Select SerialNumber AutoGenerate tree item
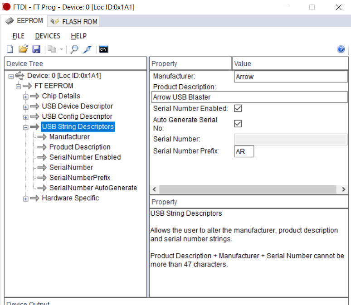This screenshot has height=305, width=351. click(x=93, y=188)
